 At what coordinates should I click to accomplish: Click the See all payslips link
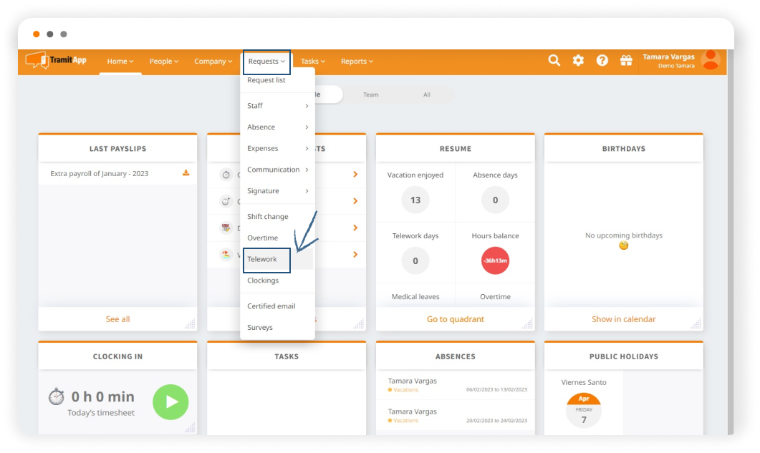(x=117, y=319)
